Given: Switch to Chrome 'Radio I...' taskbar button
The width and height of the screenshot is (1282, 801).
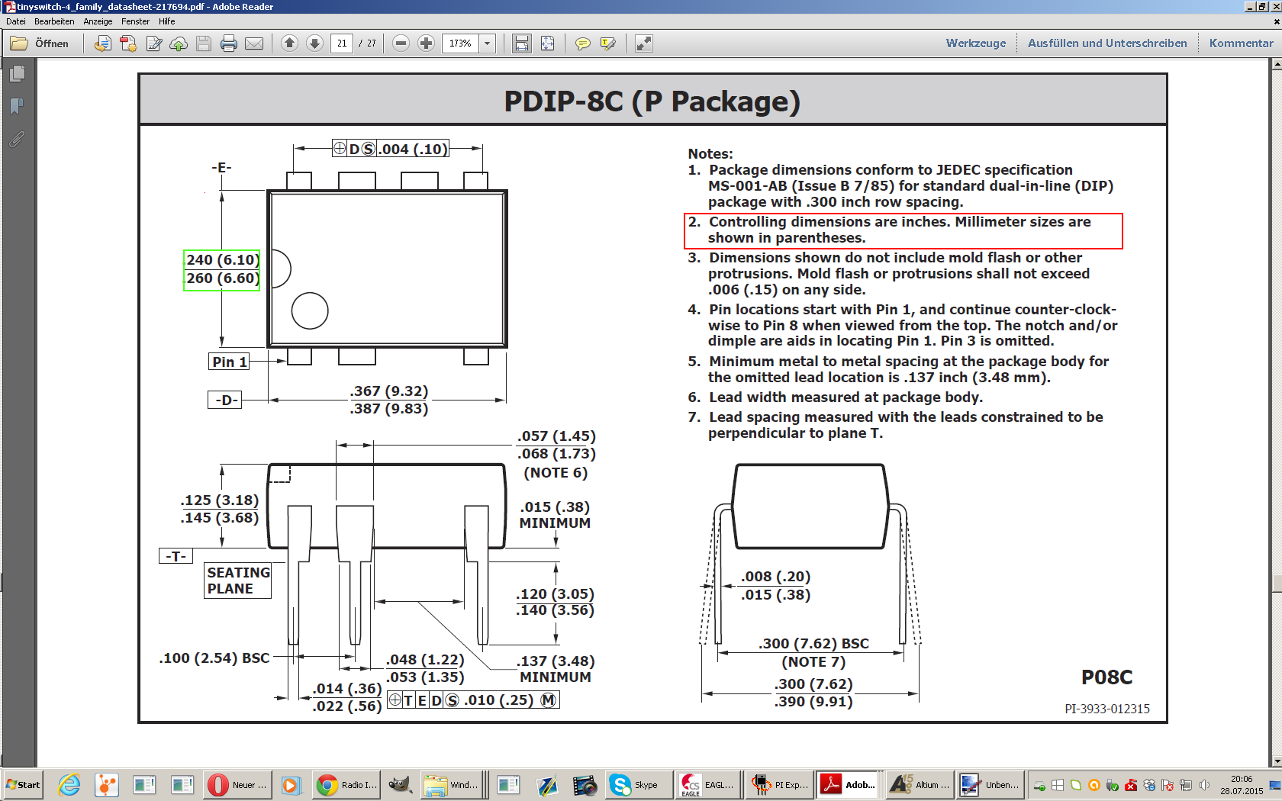Looking at the screenshot, I should coord(347,785).
